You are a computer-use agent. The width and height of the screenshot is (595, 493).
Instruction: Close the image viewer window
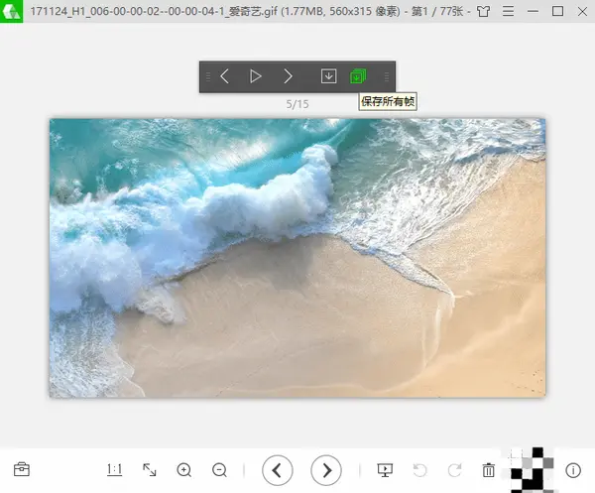coord(582,11)
